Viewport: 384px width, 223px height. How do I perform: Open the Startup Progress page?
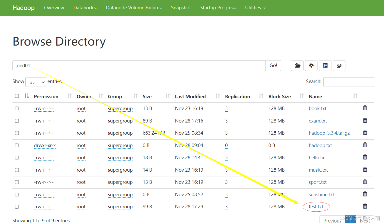point(218,8)
